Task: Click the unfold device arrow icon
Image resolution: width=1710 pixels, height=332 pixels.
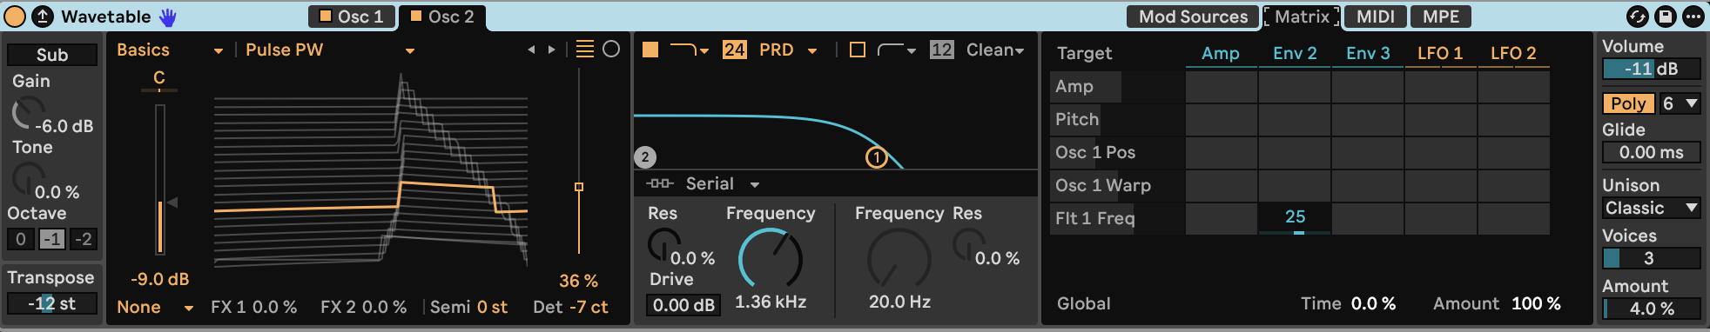Action: pos(42,16)
